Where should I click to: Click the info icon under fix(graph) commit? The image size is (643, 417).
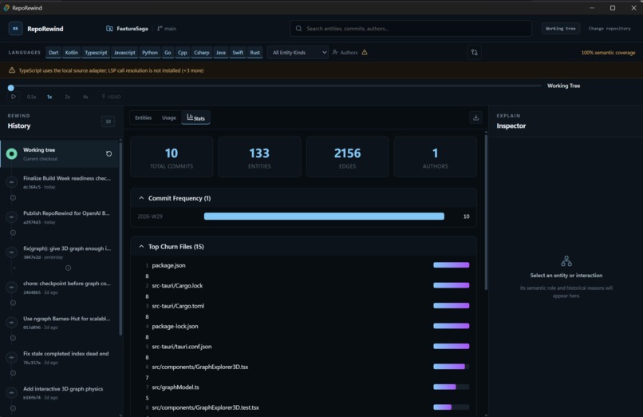point(68,268)
